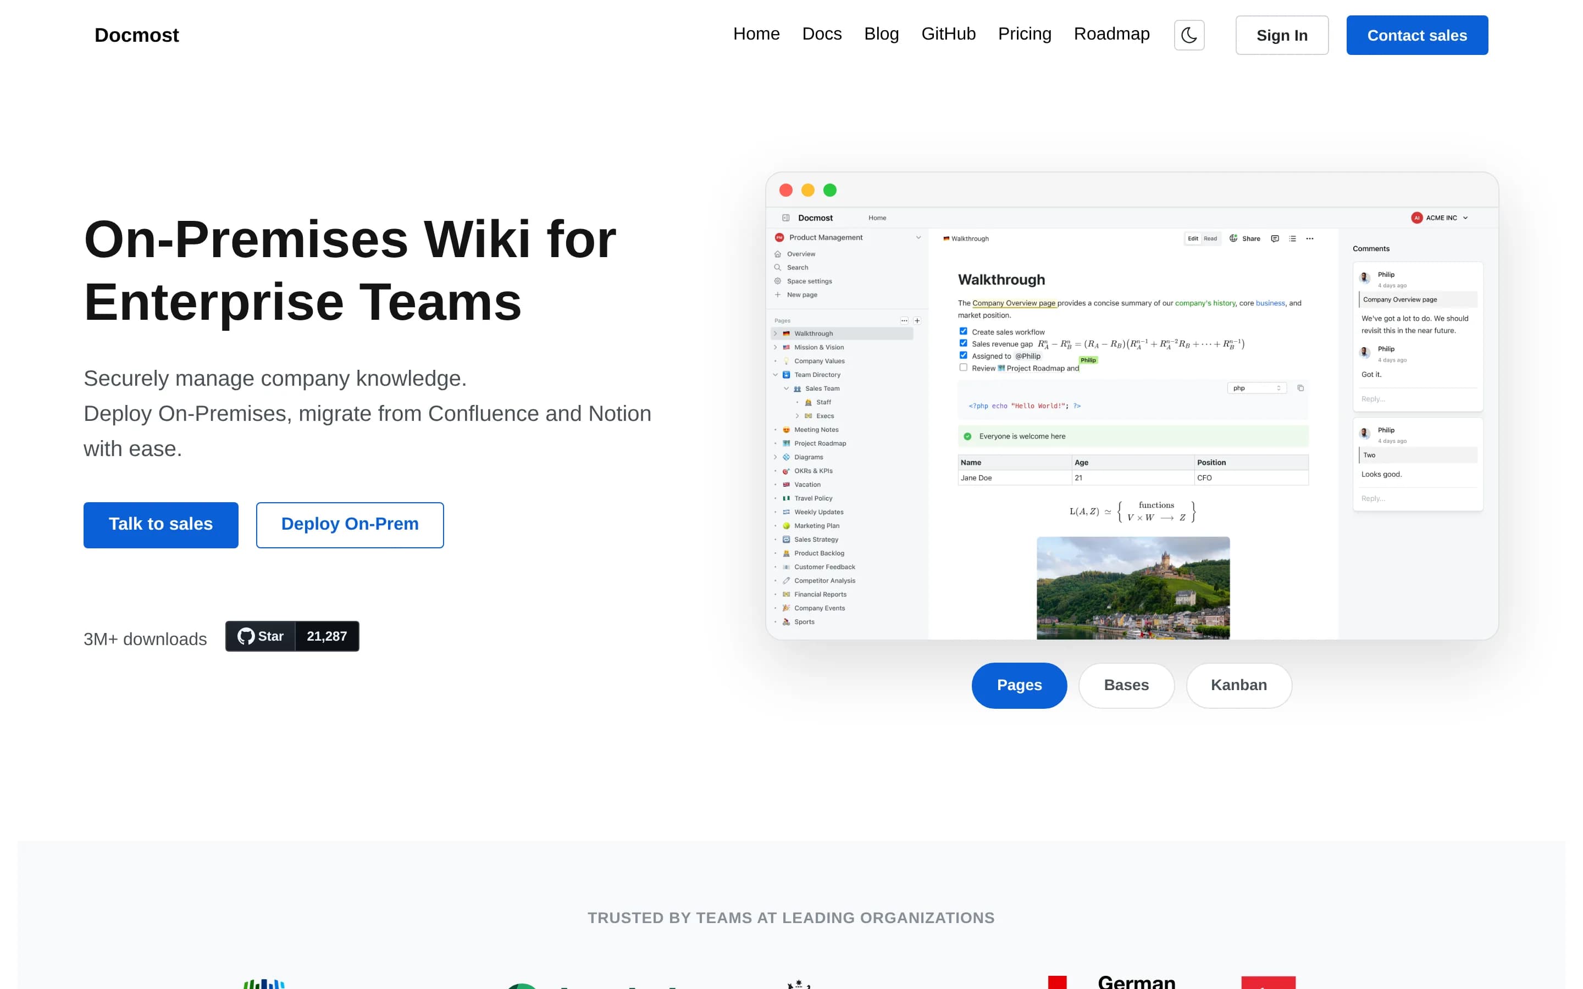Screen dimensions: 1583x989
Task: Open the ACME INC workspace dropdown chevron
Action: point(1465,218)
